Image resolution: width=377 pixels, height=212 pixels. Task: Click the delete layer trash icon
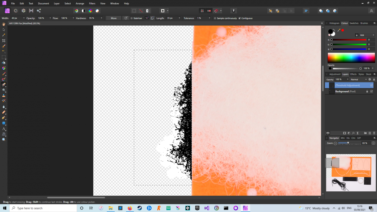click(x=374, y=133)
